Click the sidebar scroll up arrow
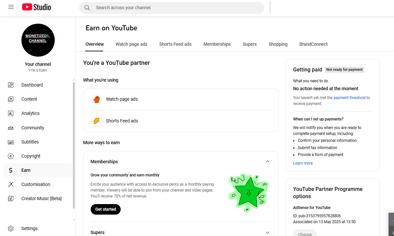The image size is (394, 236). [x=74, y=80]
